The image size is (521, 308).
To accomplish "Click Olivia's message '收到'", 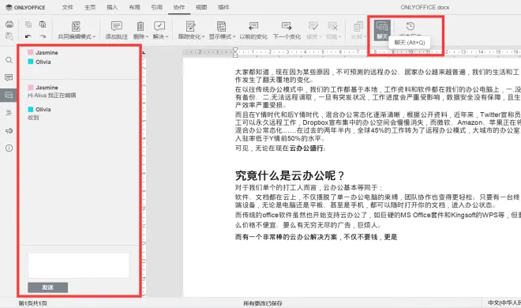I will pyautogui.click(x=33, y=118).
